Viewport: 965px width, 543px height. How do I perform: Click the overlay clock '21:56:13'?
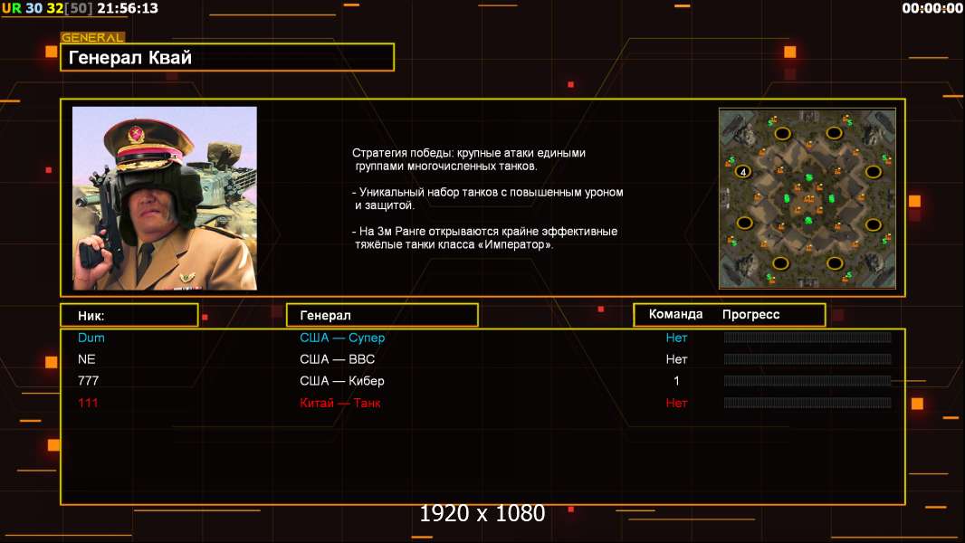[128, 9]
